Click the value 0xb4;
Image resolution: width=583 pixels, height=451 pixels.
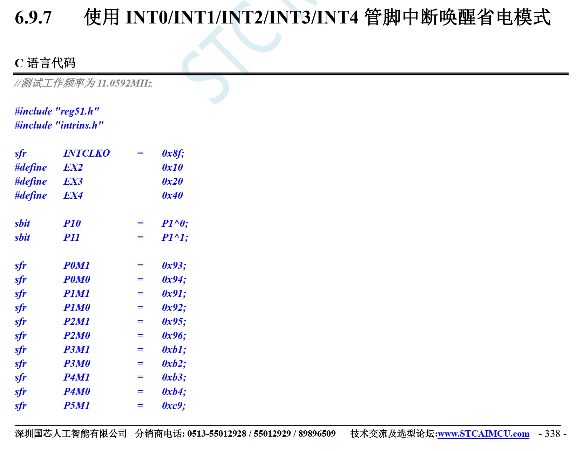174,391
